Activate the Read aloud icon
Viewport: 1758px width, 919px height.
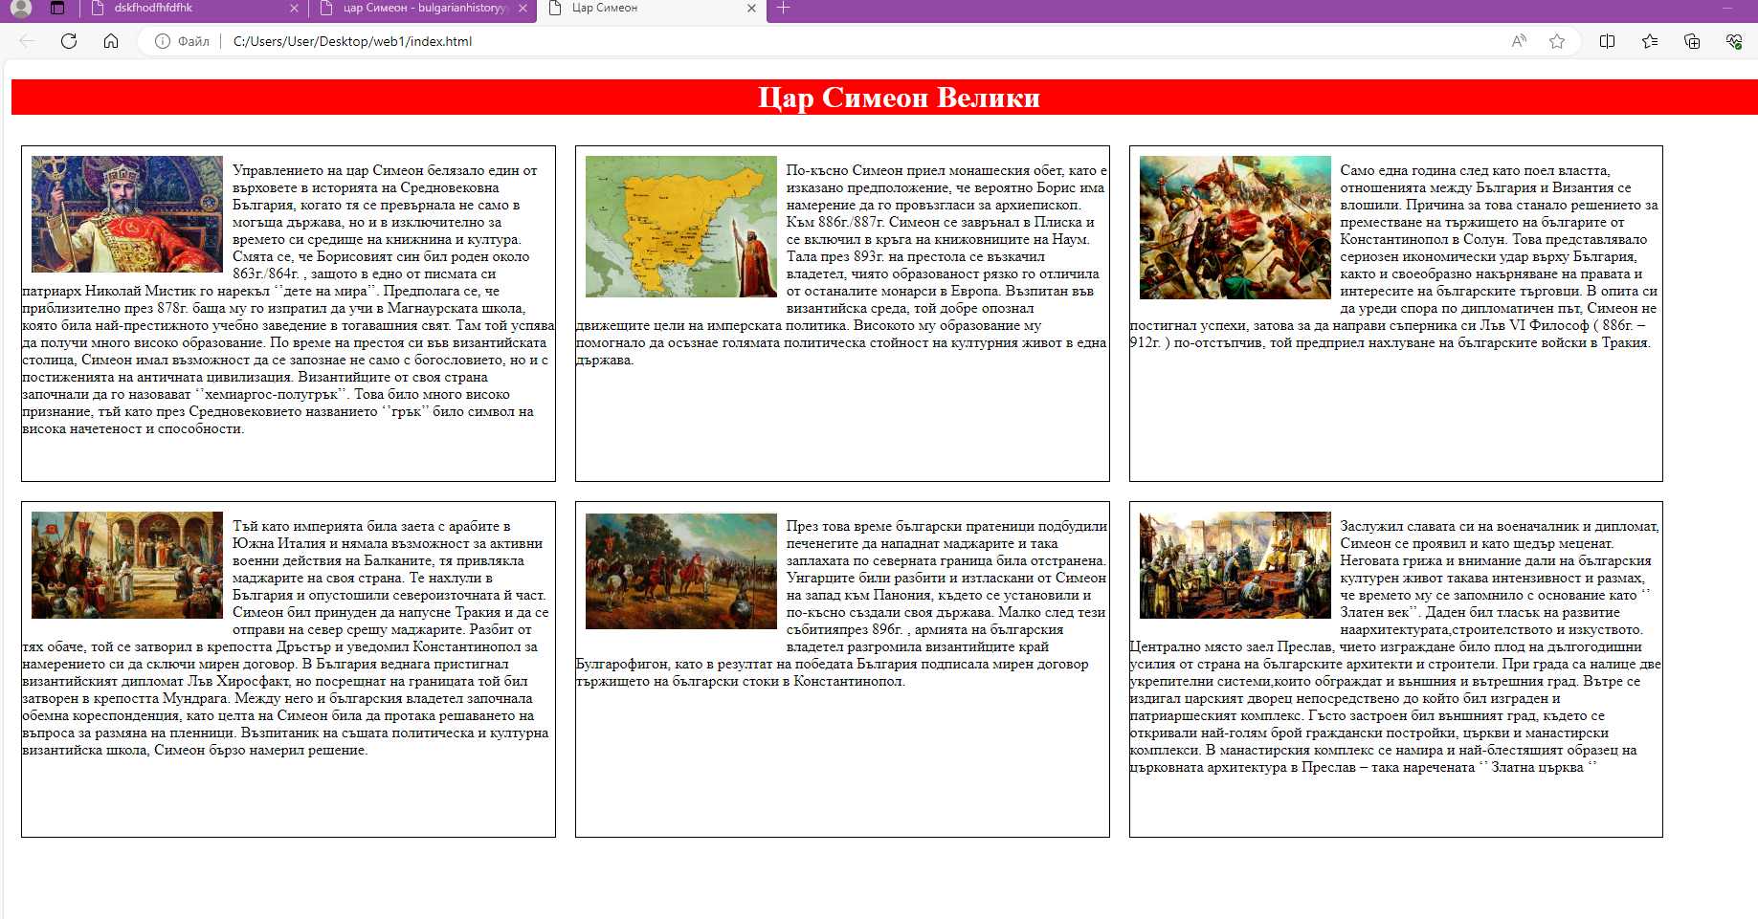click(x=1519, y=41)
